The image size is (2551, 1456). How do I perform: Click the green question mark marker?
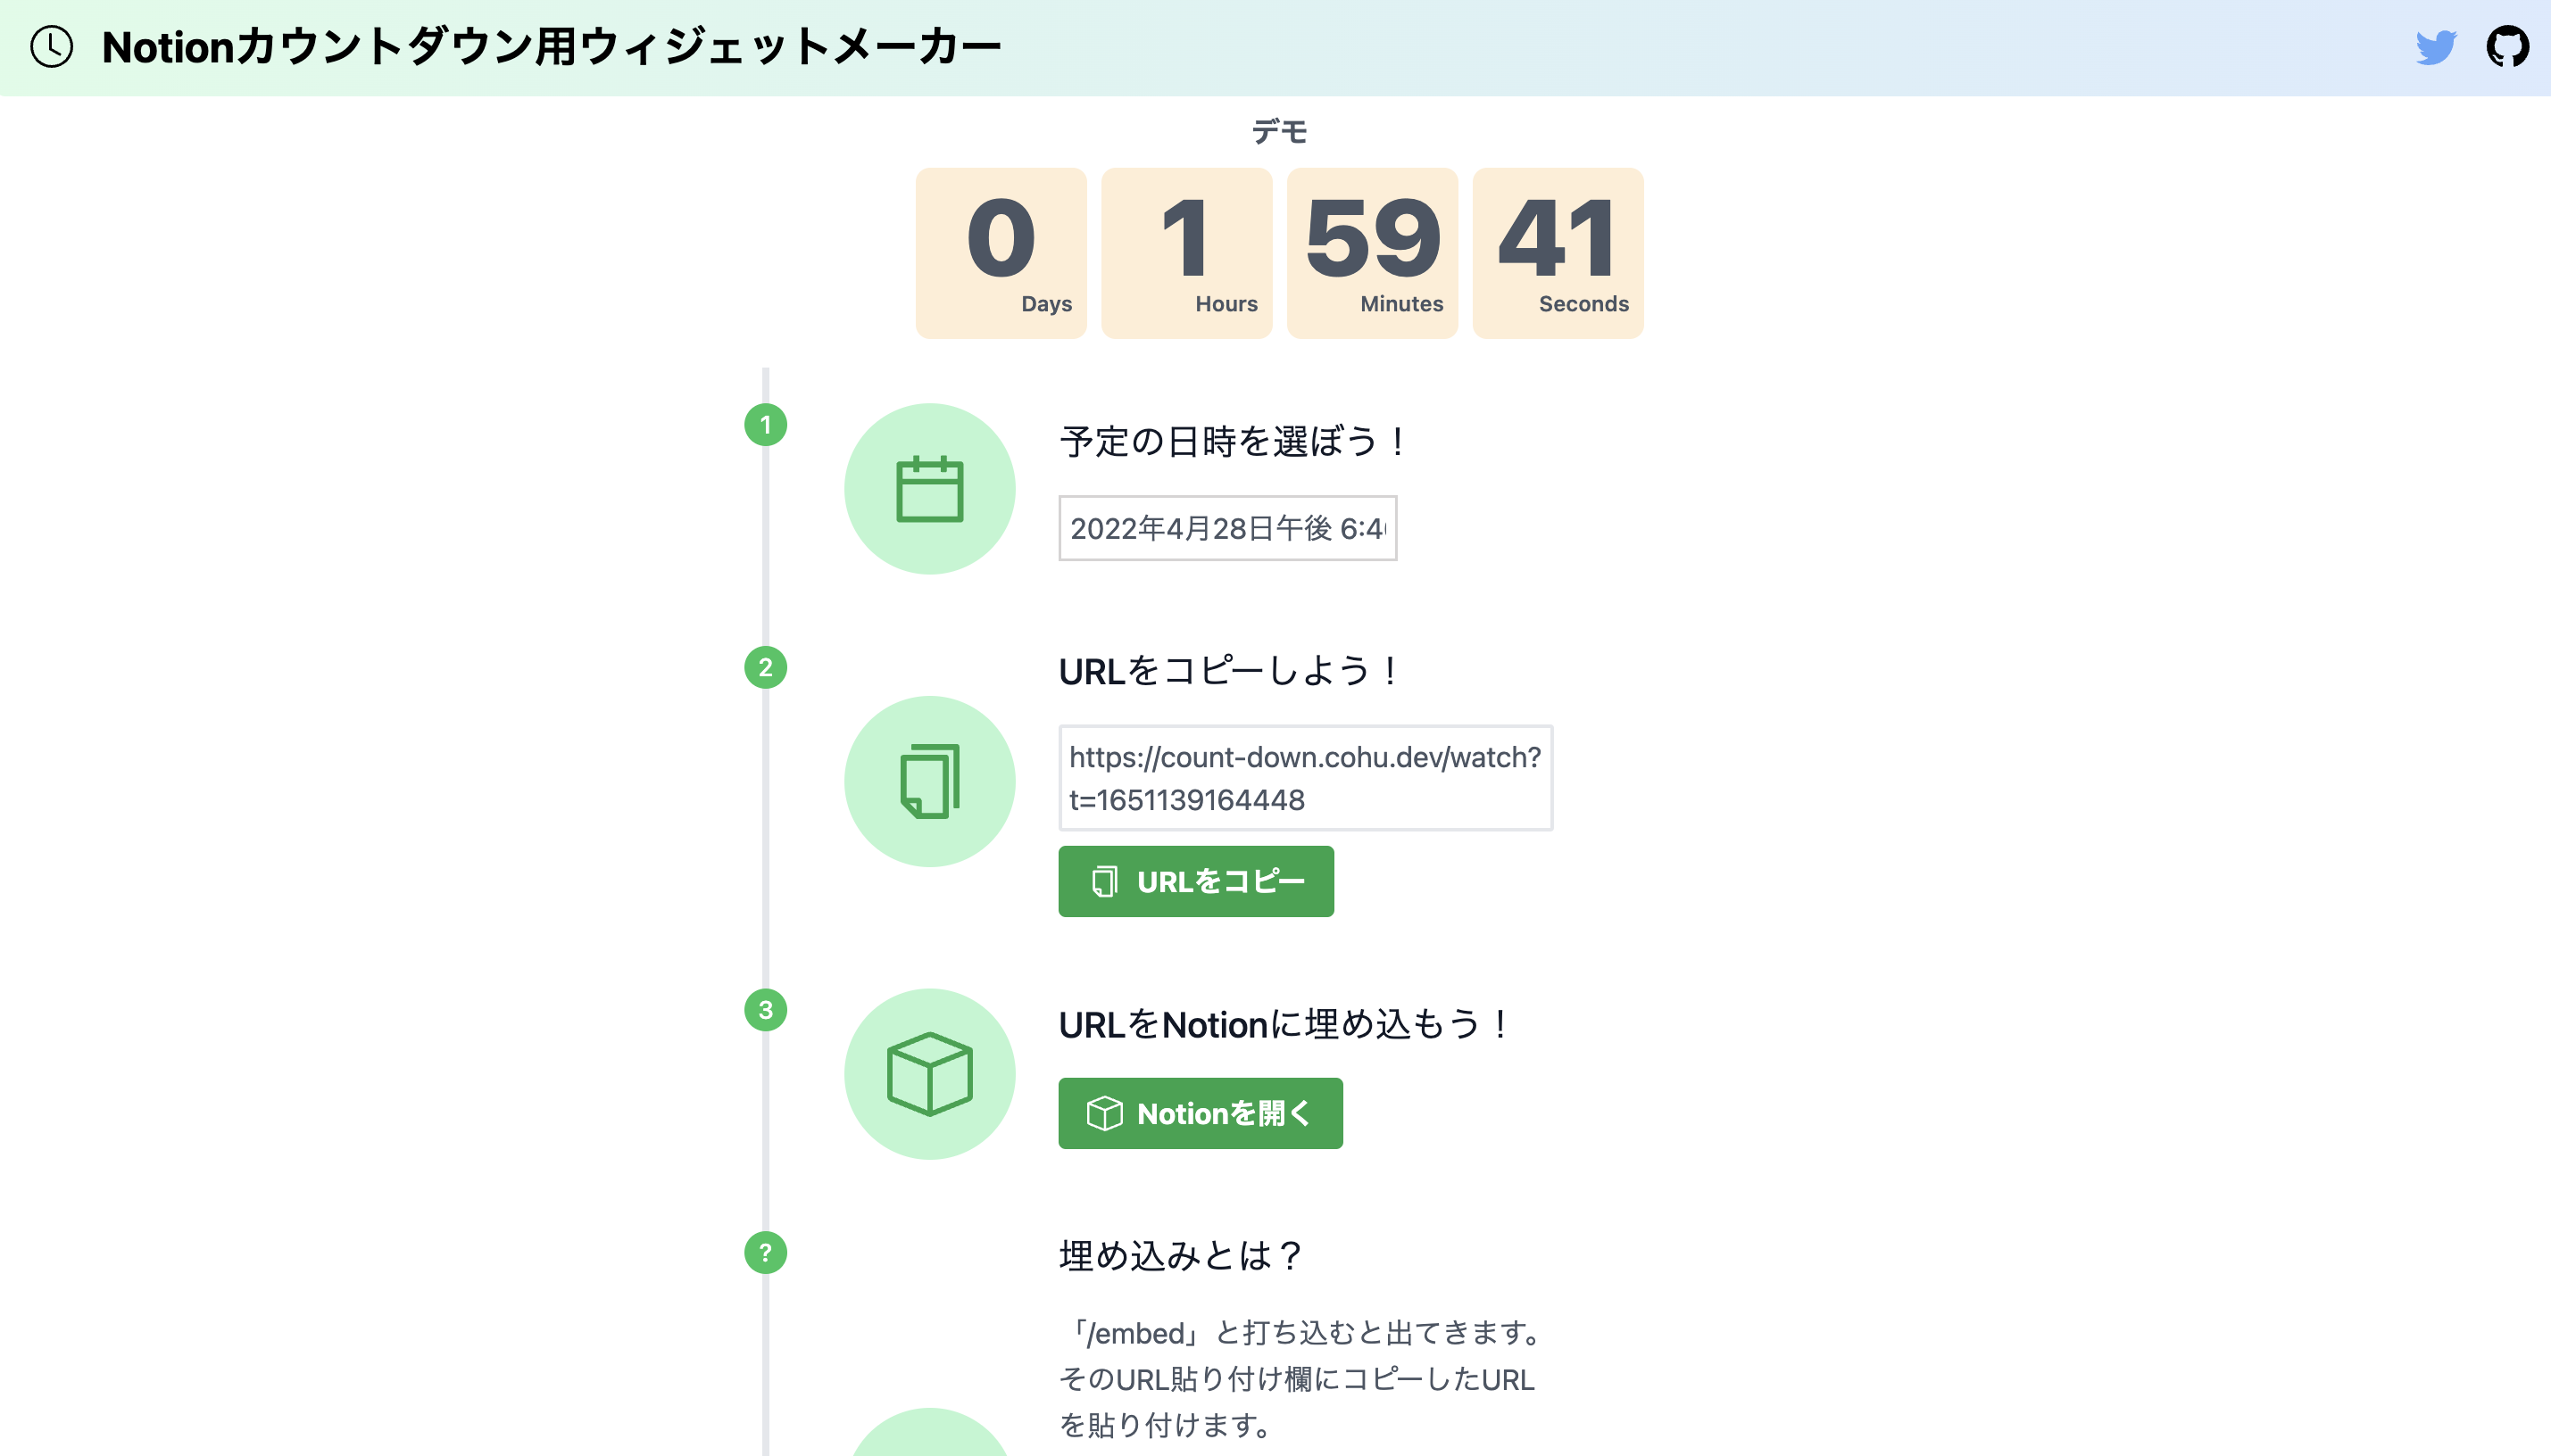(765, 1253)
